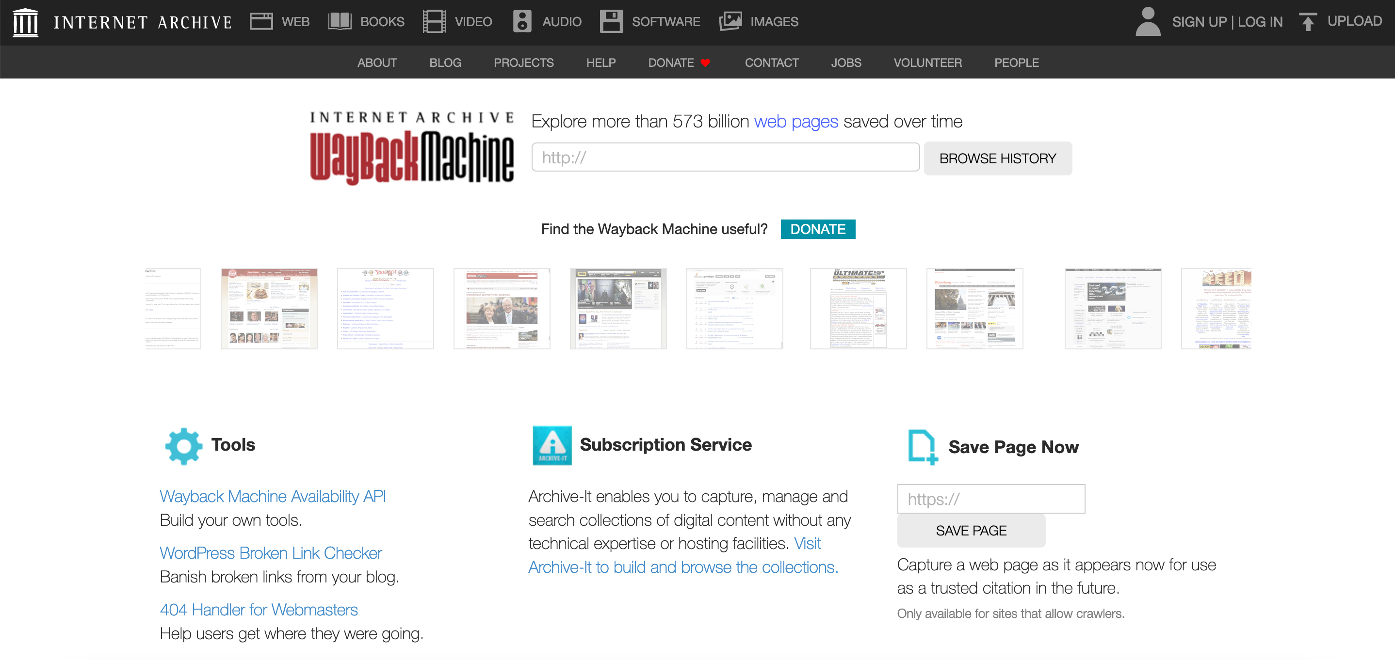
Task: Click the Archive-It subscription service logo
Action: click(552, 445)
